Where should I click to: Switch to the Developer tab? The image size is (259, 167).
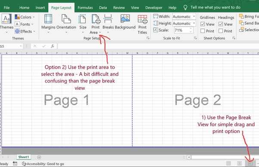154,8
